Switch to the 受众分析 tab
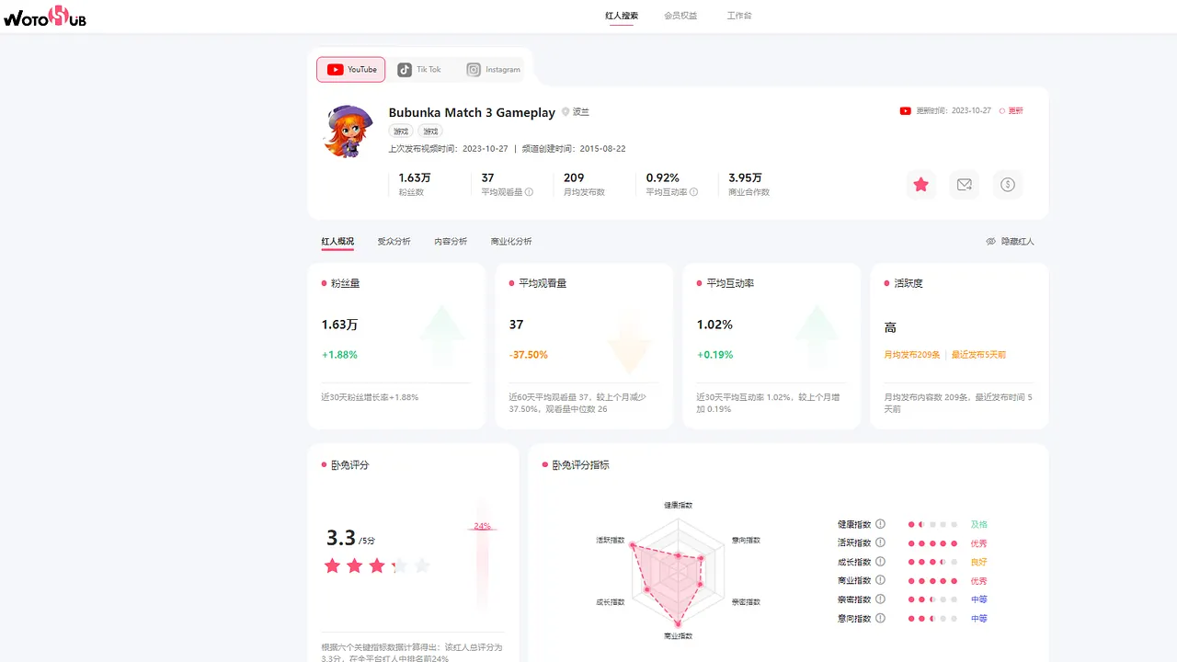The height and width of the screenshot is (662, 1177). [394, 241]
